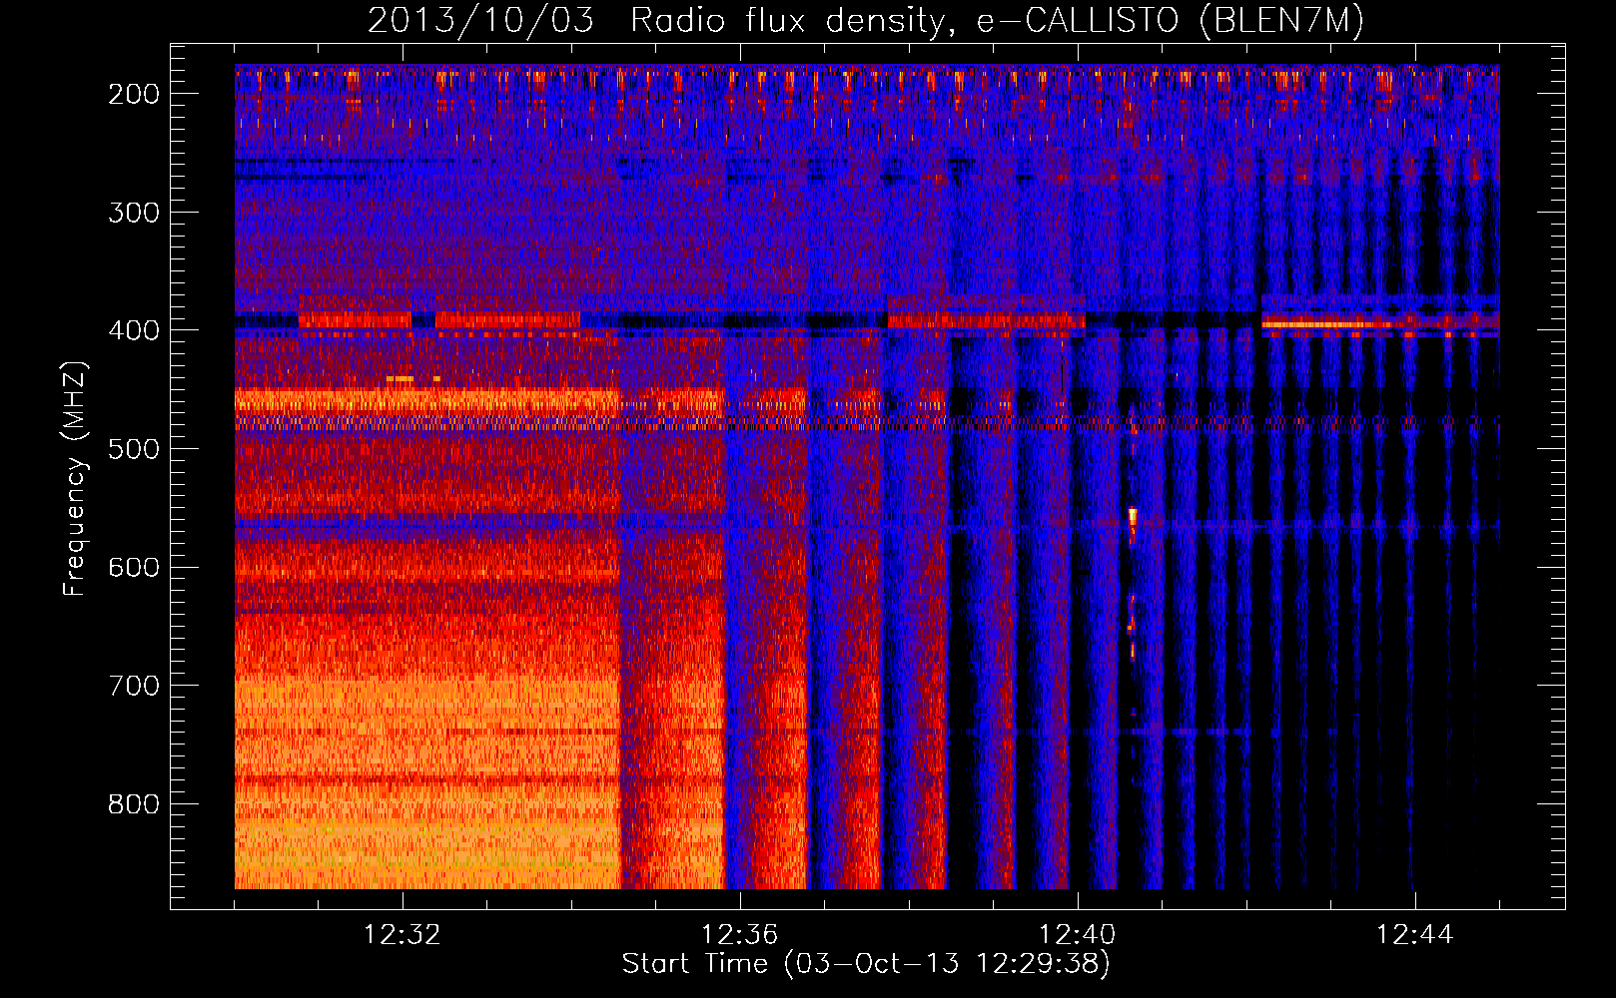Click the "Start Time (03-Oct-13 12:29:38)" label
This screenshot has width=1616, height=998.
click(866, 964)
